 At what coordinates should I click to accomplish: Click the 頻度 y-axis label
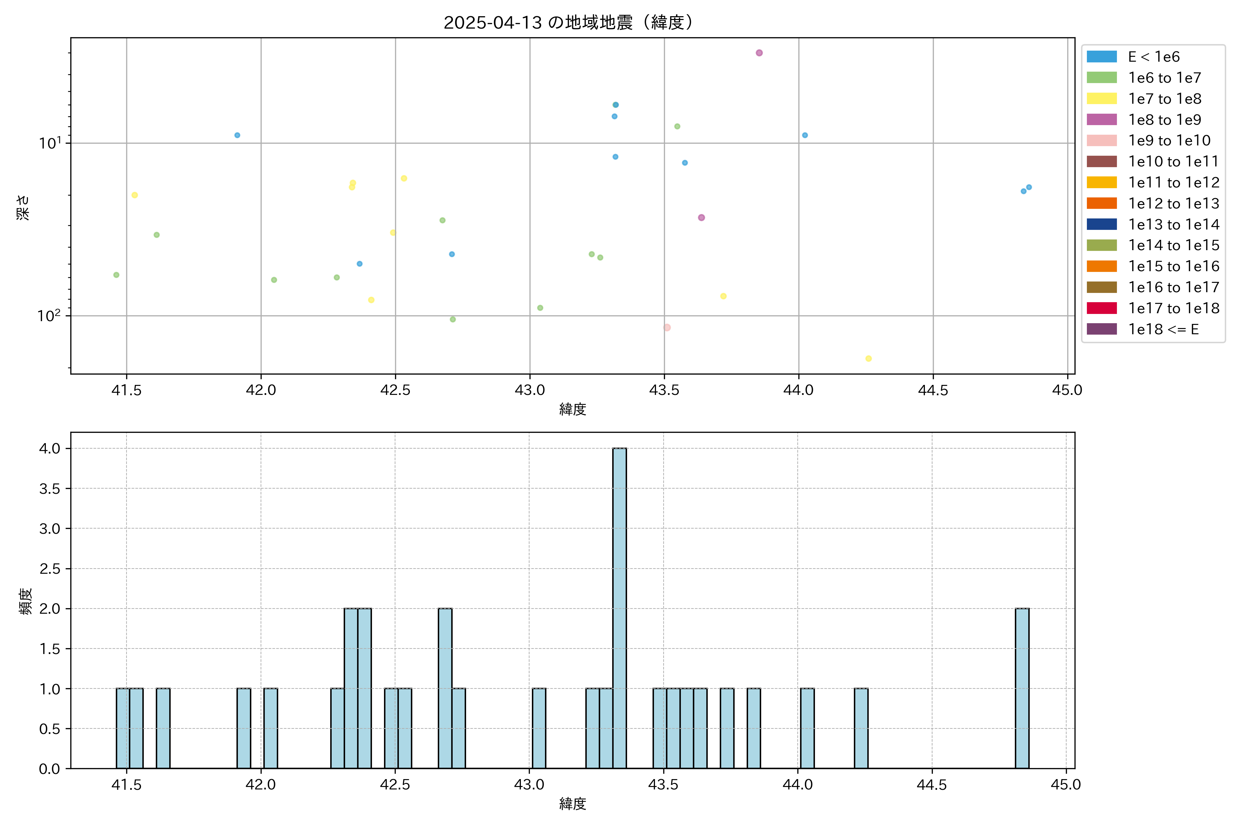tap(25, 601)
